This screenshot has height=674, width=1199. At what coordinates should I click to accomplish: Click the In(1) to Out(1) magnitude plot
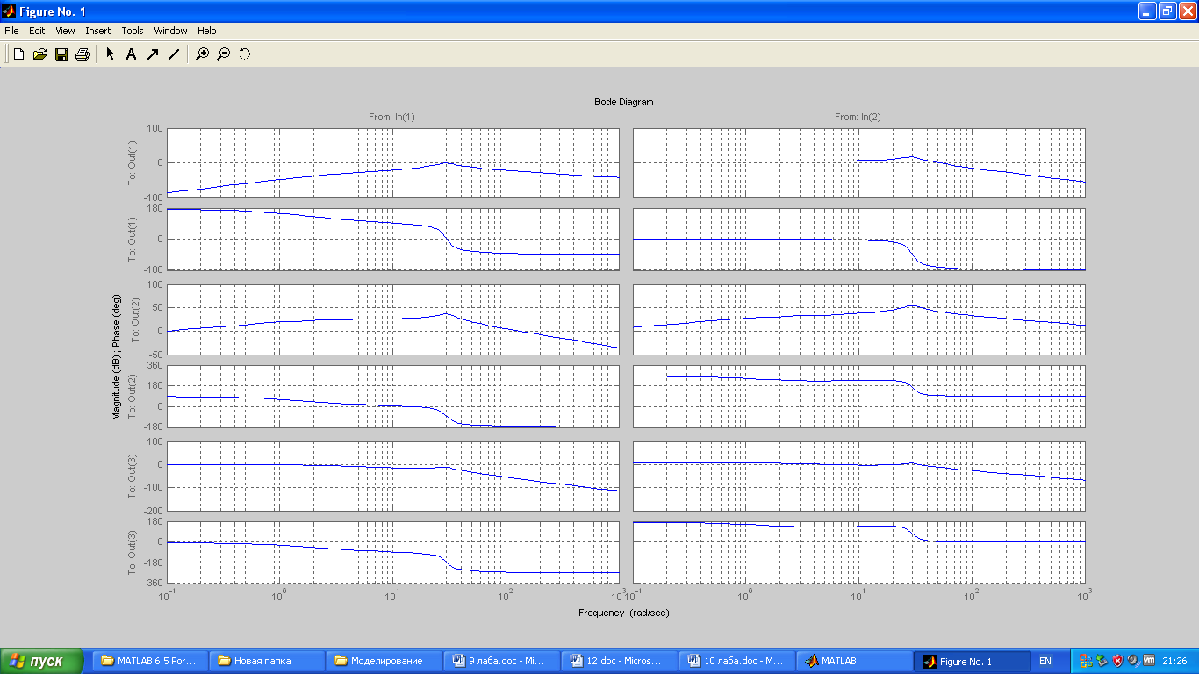point(393,163)
